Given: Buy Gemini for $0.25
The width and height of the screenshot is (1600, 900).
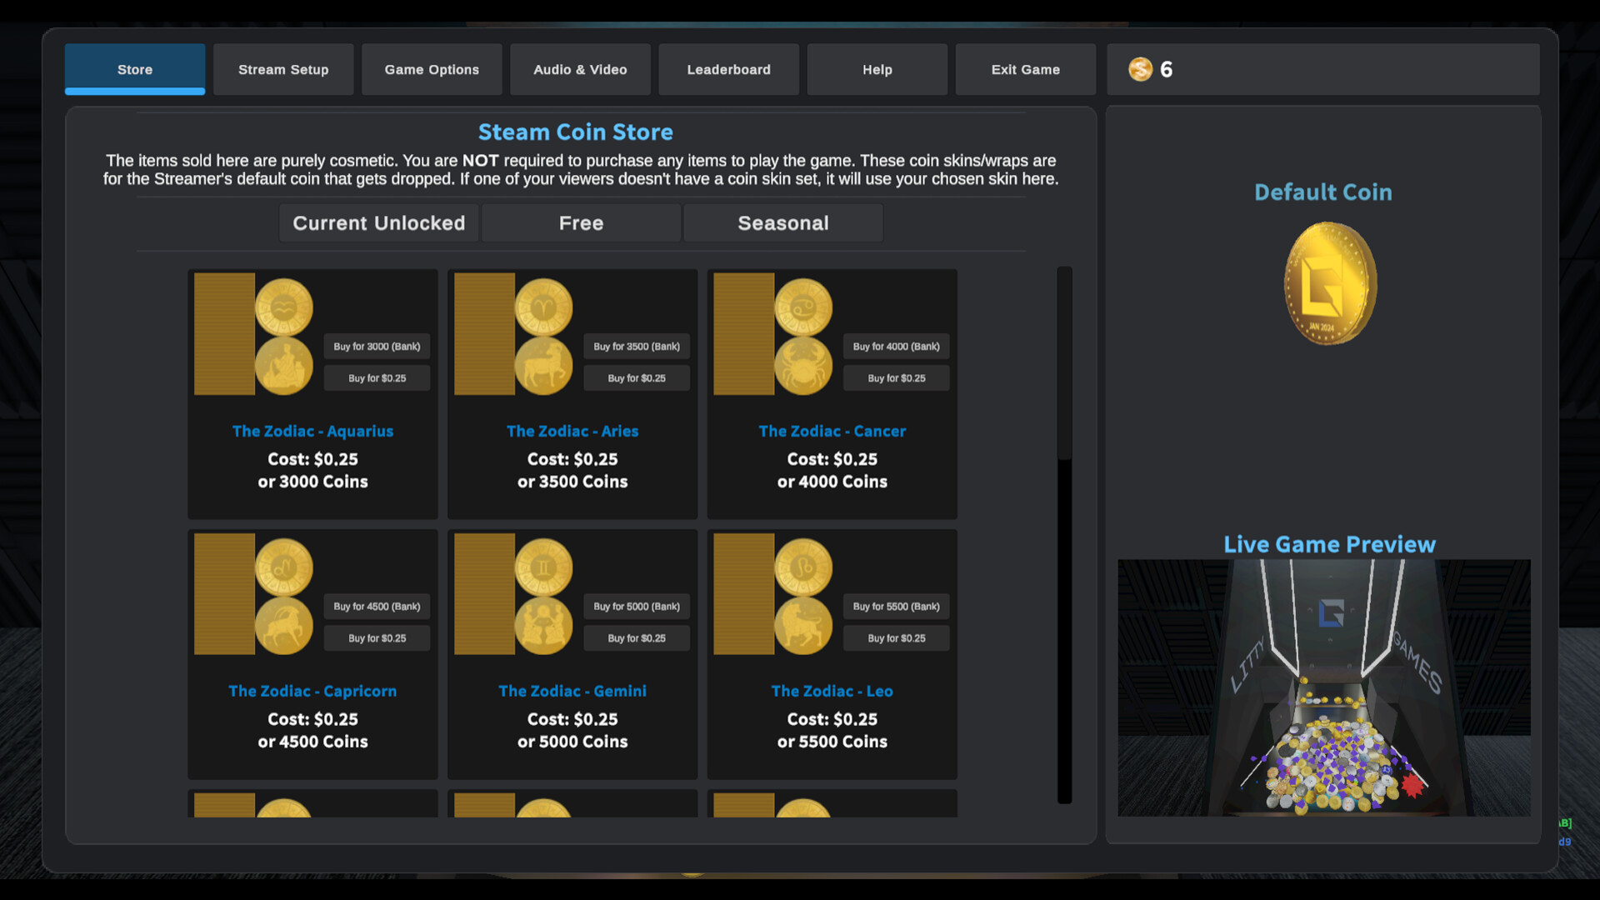Looking at the screenshot, I should [x=637, y=637].
